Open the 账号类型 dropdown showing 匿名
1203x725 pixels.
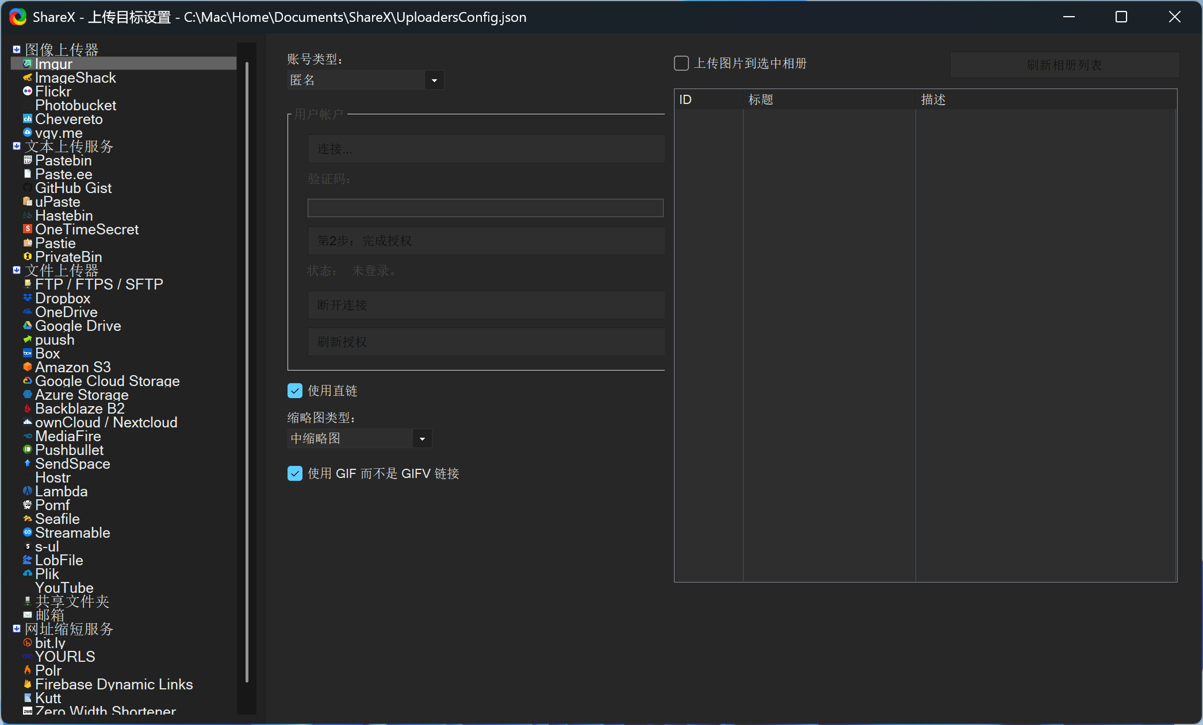[x=366, y=80]
